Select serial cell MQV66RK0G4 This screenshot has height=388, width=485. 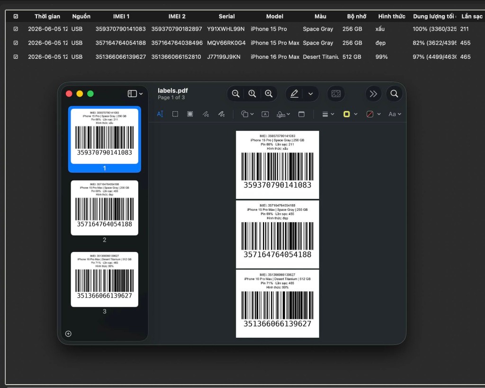(x=226, y=43)
